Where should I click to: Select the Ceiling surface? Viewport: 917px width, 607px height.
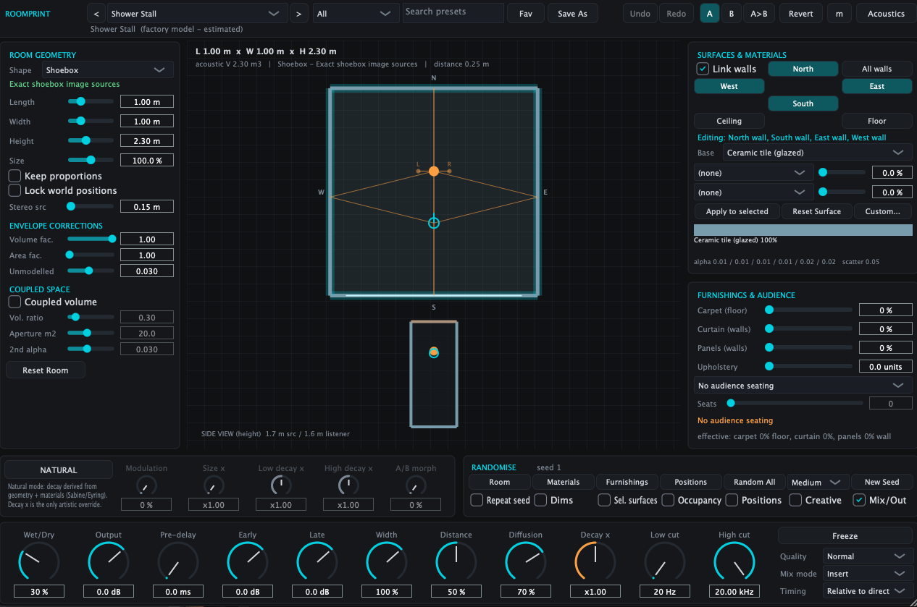tap(729, 121)
